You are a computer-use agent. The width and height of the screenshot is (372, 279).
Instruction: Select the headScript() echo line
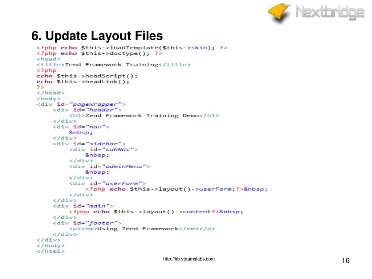coord(87,76)
